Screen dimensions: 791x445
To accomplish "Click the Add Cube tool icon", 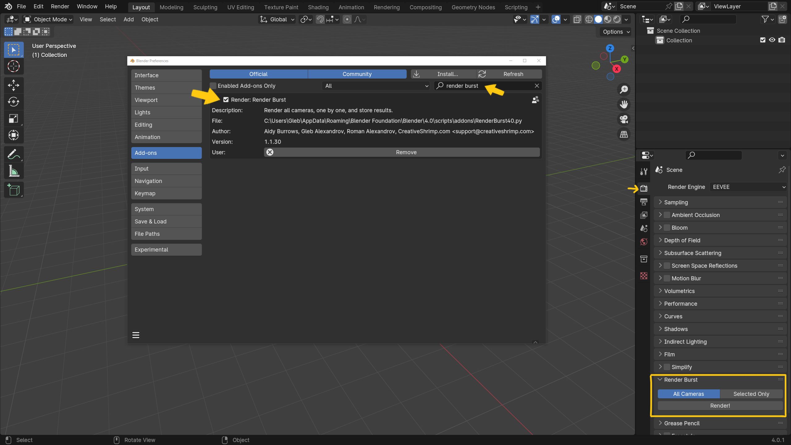I will (14, 190).
